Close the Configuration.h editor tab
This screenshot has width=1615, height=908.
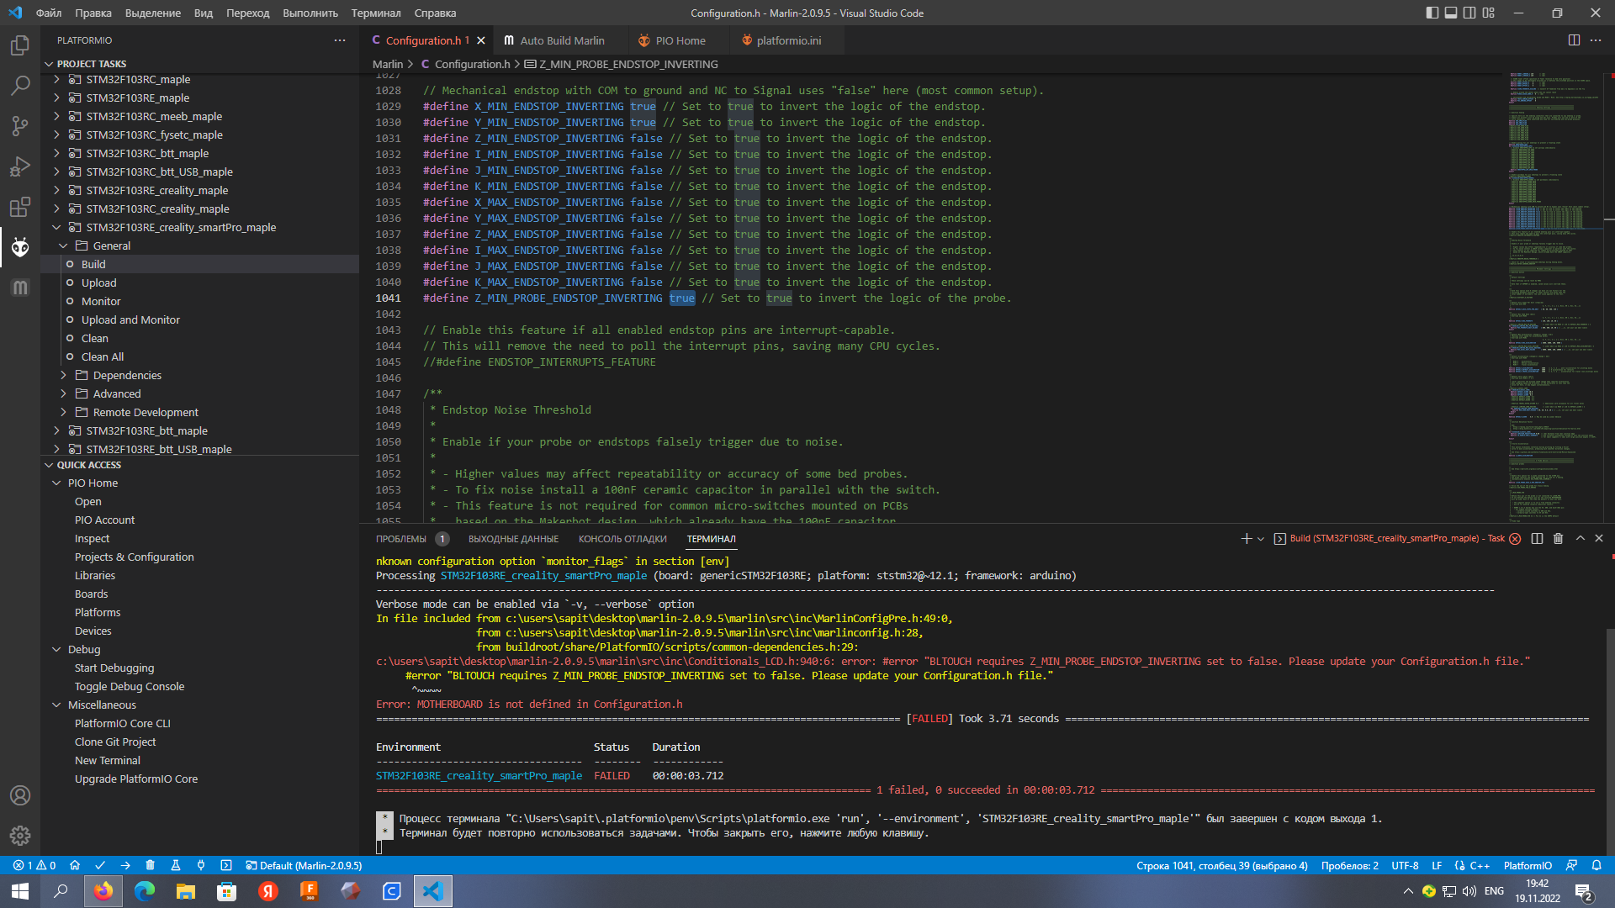481,40
